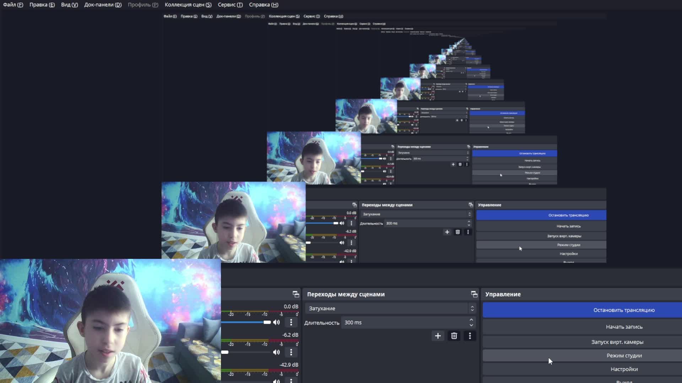682x383 pixels.
Task: Open options menu for the -6.2 dB channel
Action: [291, 352]
